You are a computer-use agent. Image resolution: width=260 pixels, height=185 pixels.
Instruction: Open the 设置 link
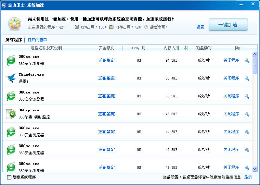200,27
